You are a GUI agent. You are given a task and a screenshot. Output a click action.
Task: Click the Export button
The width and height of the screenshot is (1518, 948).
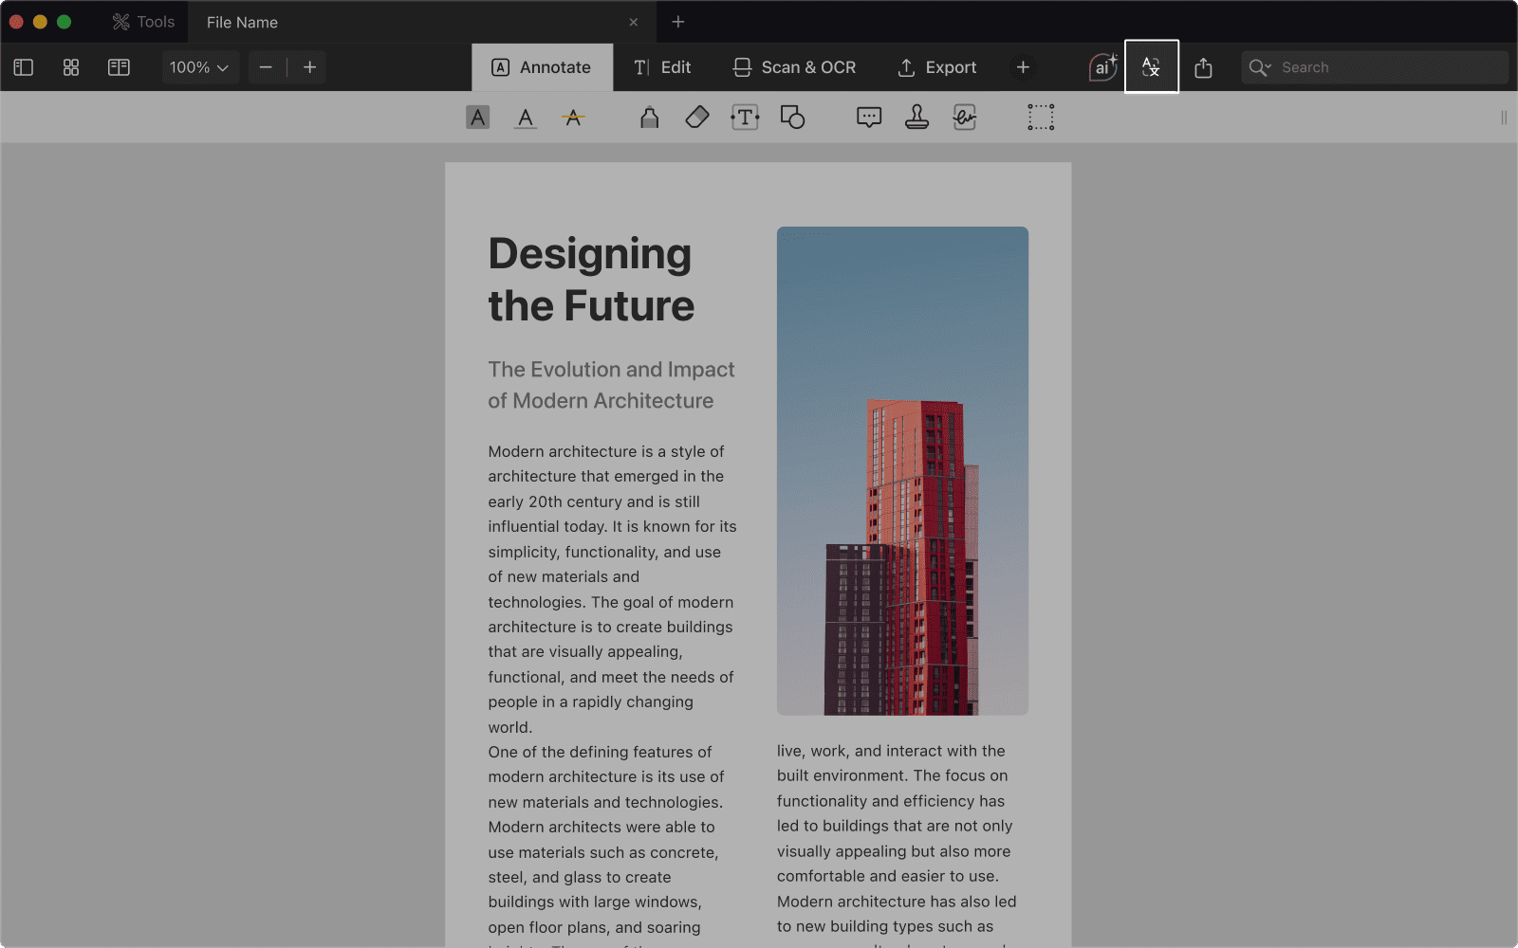point(936,67)
